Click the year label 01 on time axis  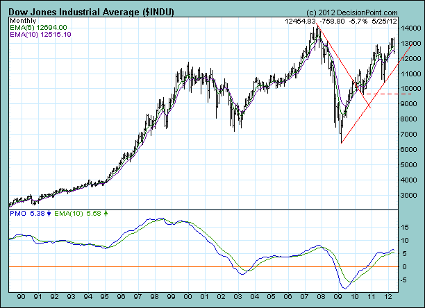204,297
